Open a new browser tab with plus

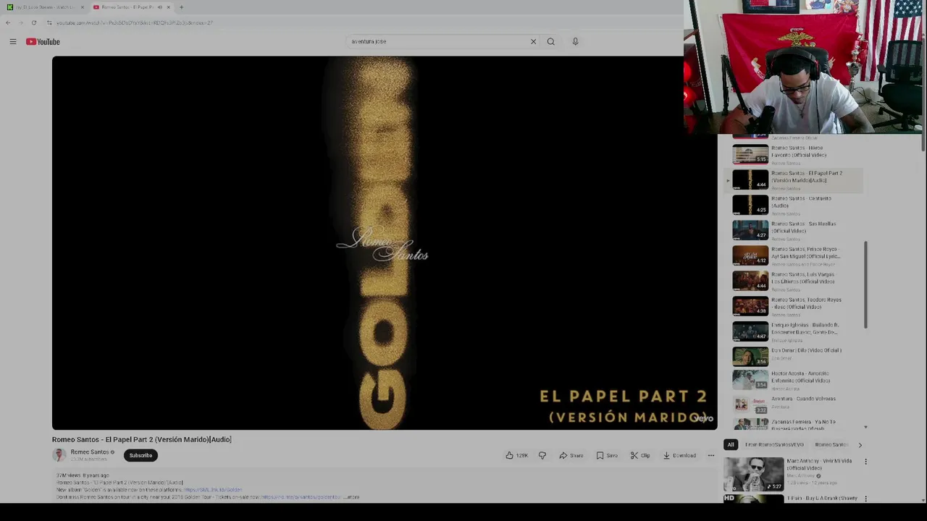tap(181, 7)
